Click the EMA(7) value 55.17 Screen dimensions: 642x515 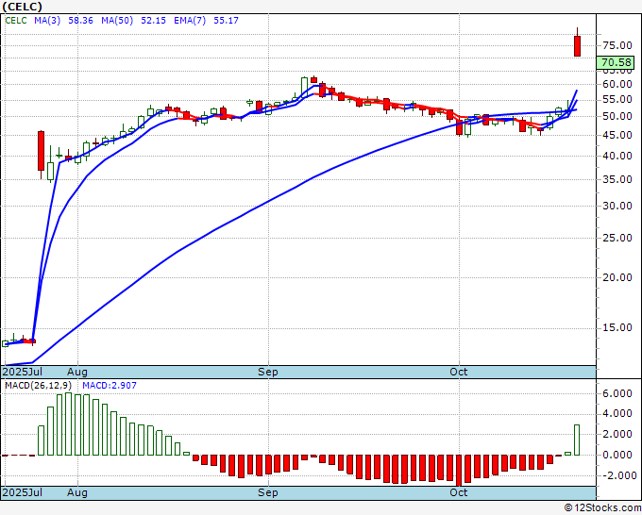point(226,21)
